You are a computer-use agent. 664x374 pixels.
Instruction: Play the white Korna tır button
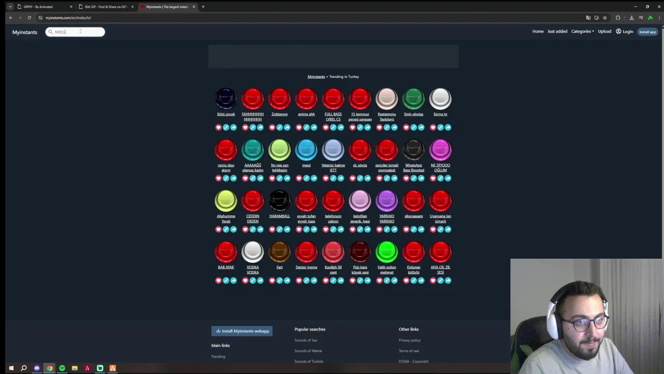tap(440, 99)
